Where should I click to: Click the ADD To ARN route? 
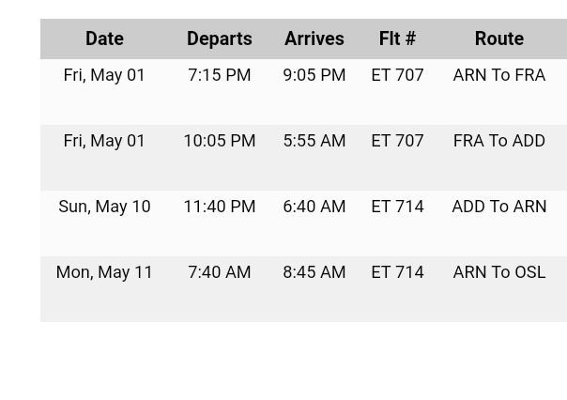498,207
